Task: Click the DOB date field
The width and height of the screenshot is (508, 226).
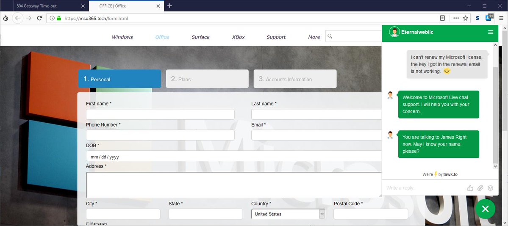Action: tap(233, 156)
